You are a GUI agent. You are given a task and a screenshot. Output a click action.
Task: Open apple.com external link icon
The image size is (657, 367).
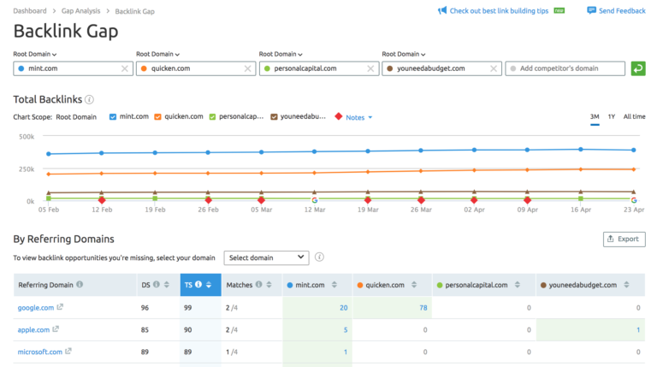click(x=56, y=329)
